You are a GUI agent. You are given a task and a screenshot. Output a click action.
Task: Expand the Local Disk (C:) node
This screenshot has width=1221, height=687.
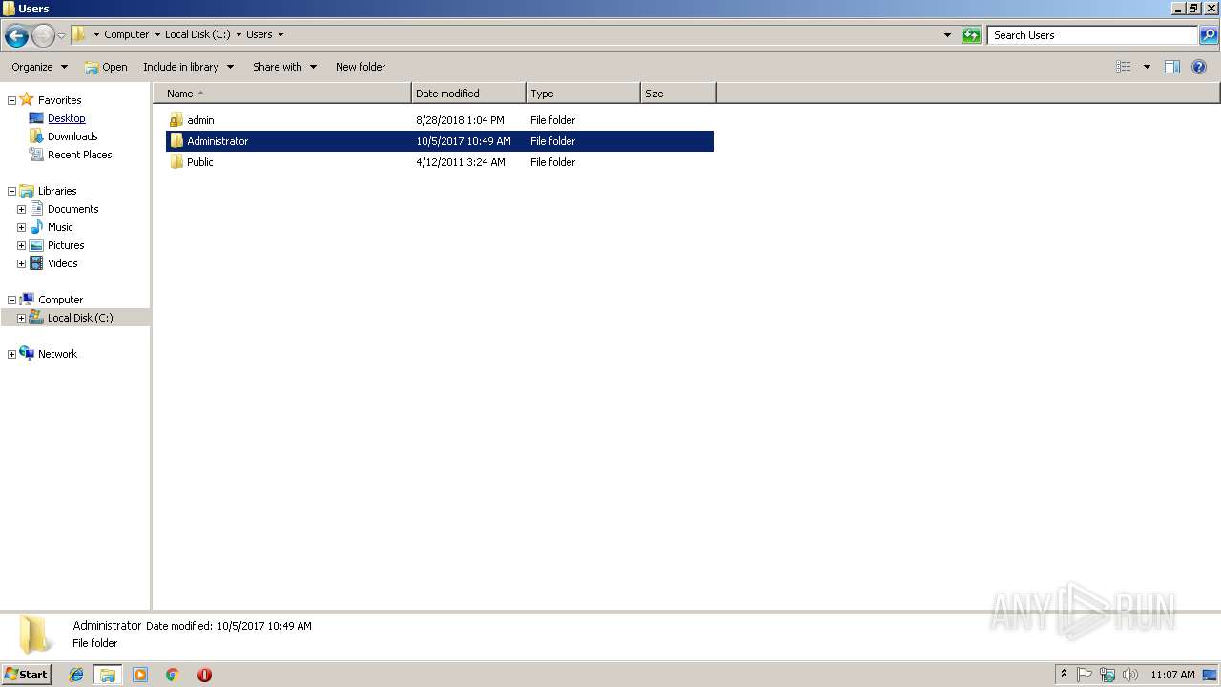(x=21, y=318)
